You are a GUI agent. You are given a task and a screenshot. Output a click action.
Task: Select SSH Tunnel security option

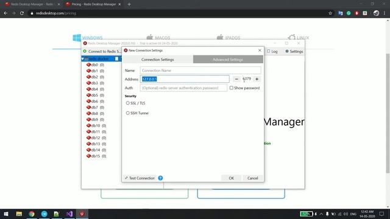point(127,113)
